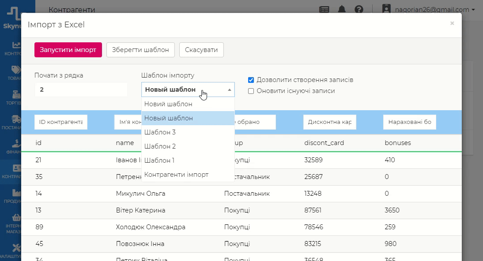Select "Шаблон 3" from the template list
Screen dimensions: 483x261
tap(160, 132)
